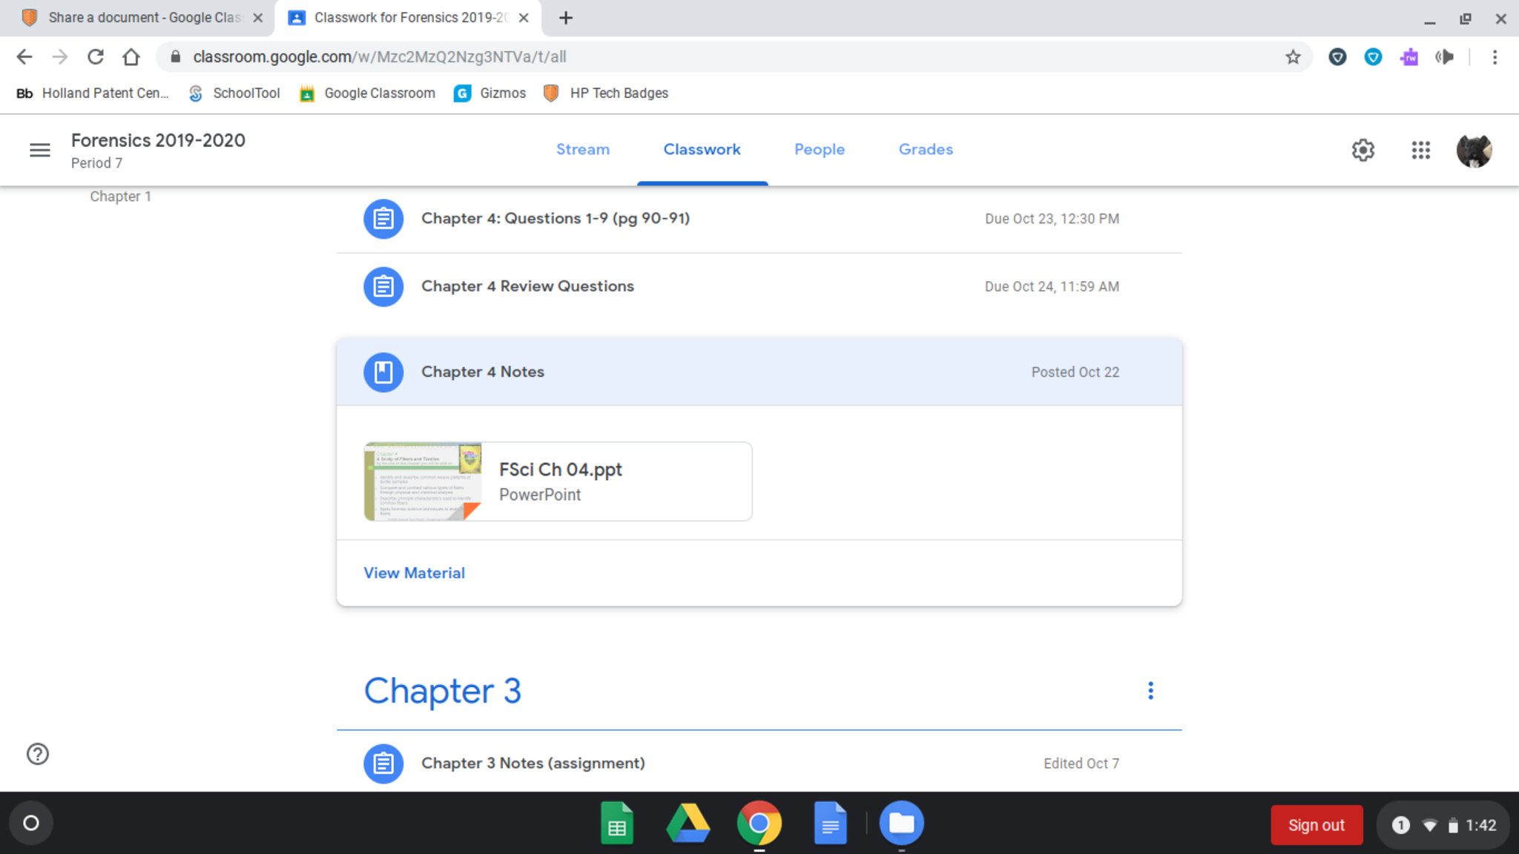Click the Help question mark icon
1519x854 pixels.
pos(38,754)
